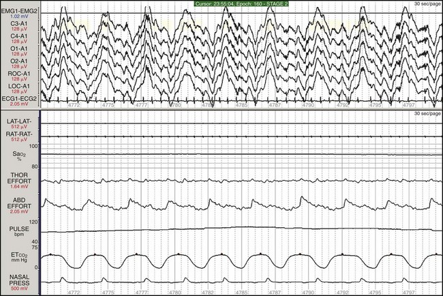Change the 2.05 mV ECG scale value
Image resolution: width=443 pixels, height=296 pixels.
pyautogui.click(x=15, y=104)
